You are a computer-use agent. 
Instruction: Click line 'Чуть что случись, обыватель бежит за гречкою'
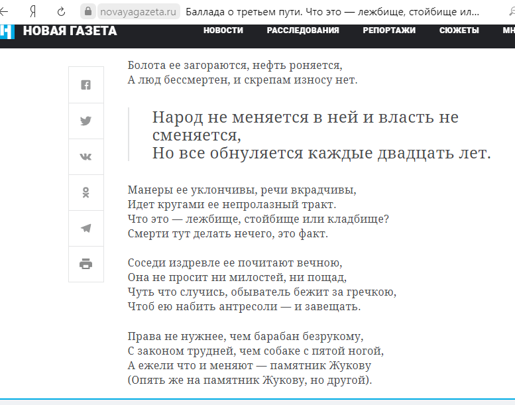(x=262, y=292)
